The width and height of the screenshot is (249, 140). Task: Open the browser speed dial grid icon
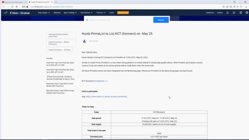tap(16, 7)
